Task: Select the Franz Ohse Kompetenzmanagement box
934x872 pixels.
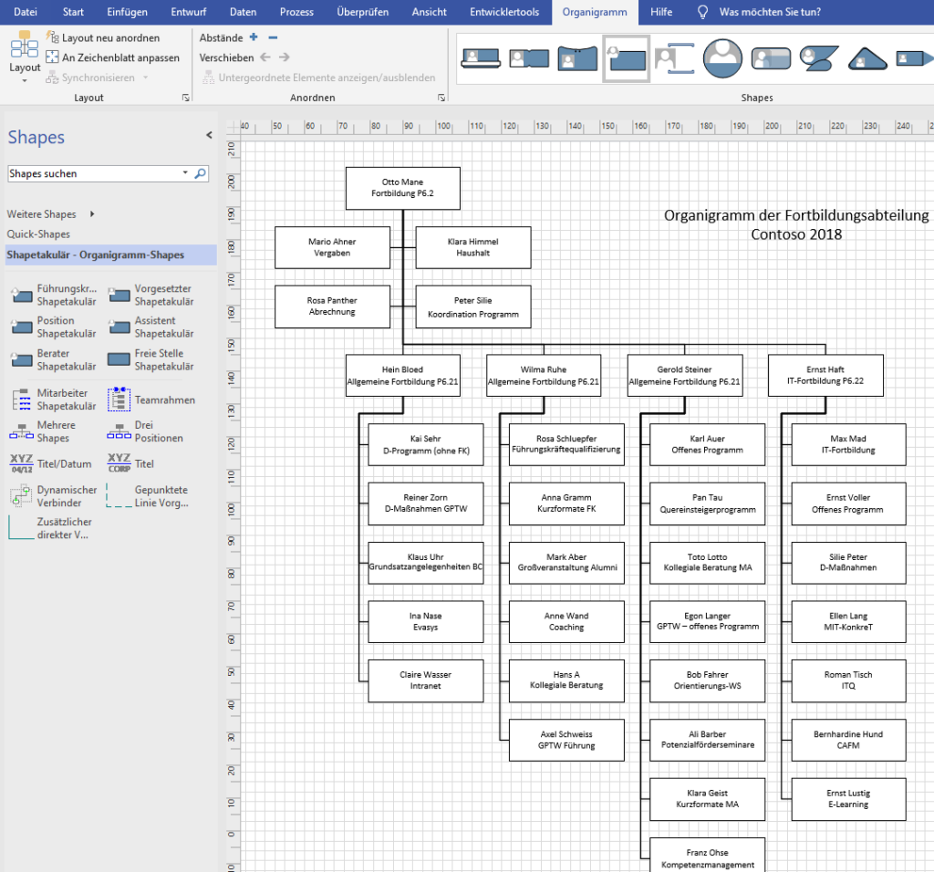Action: click(707, 856)
